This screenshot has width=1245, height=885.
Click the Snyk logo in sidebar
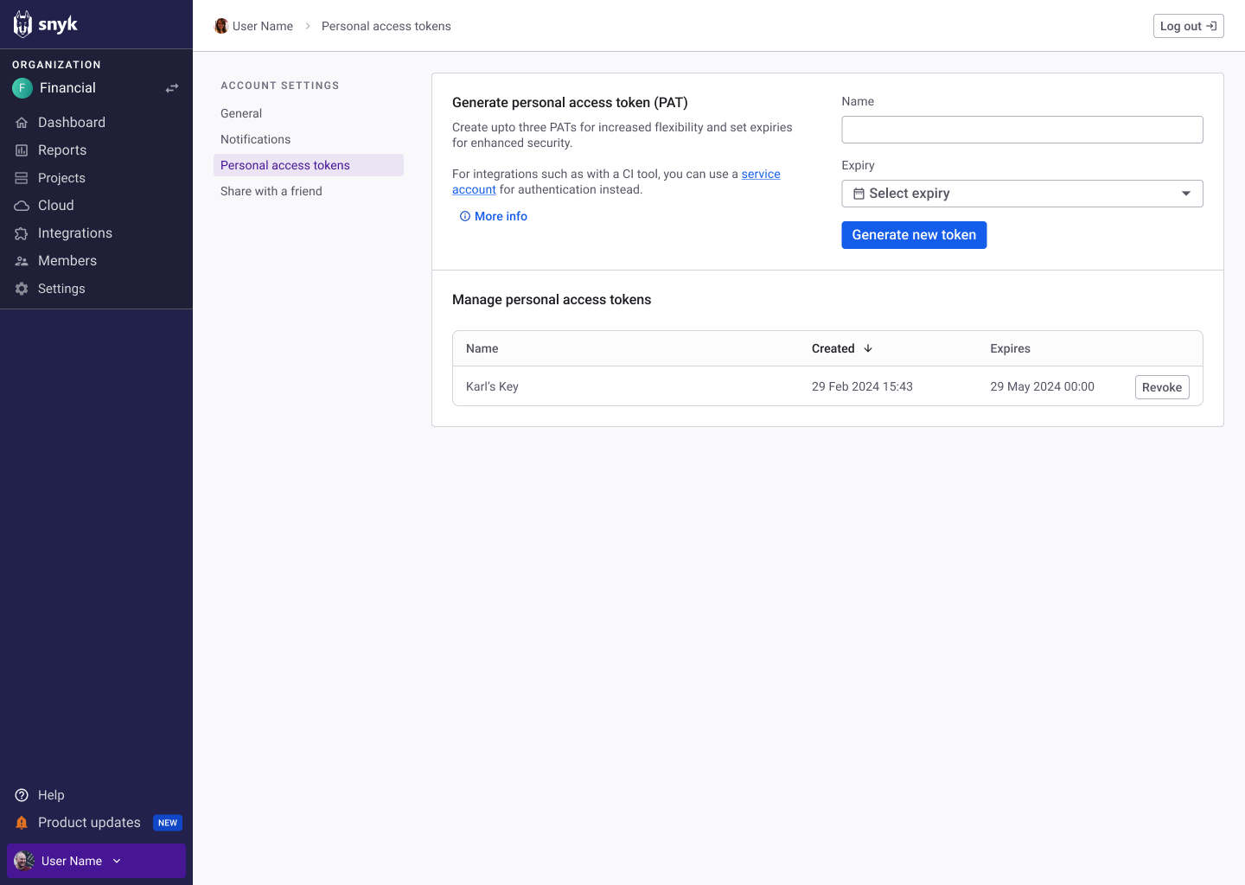46,24
